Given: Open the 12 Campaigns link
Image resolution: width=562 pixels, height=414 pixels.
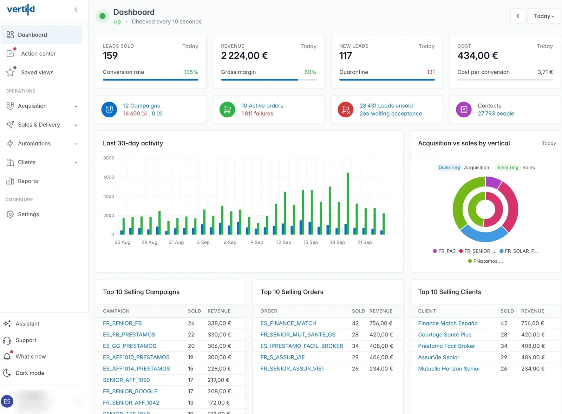Looking at the screenshot, I should coord(142,106).
